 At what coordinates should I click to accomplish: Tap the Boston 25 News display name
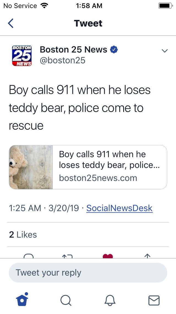pos(73,49)
